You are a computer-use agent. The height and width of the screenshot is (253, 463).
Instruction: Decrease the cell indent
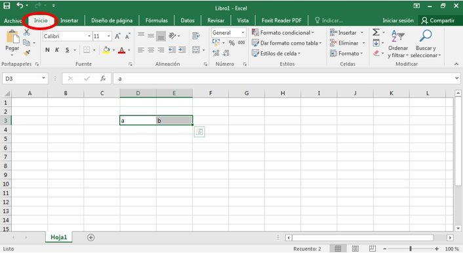172,50
